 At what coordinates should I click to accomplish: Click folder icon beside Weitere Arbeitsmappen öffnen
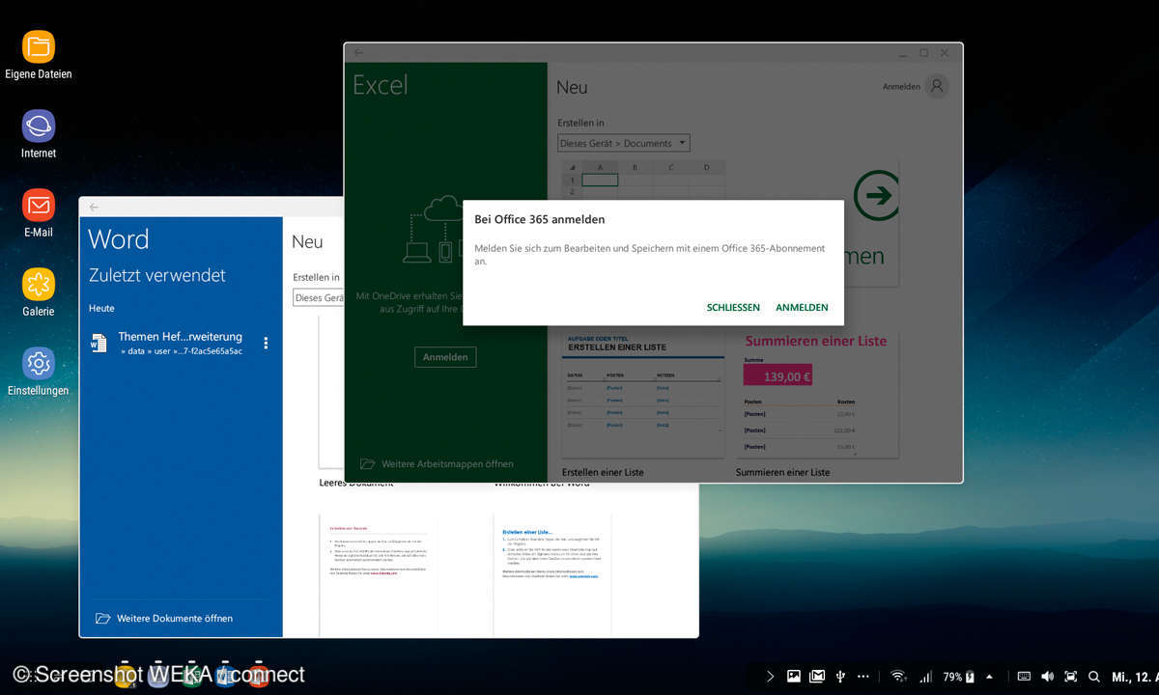(367, 463)
